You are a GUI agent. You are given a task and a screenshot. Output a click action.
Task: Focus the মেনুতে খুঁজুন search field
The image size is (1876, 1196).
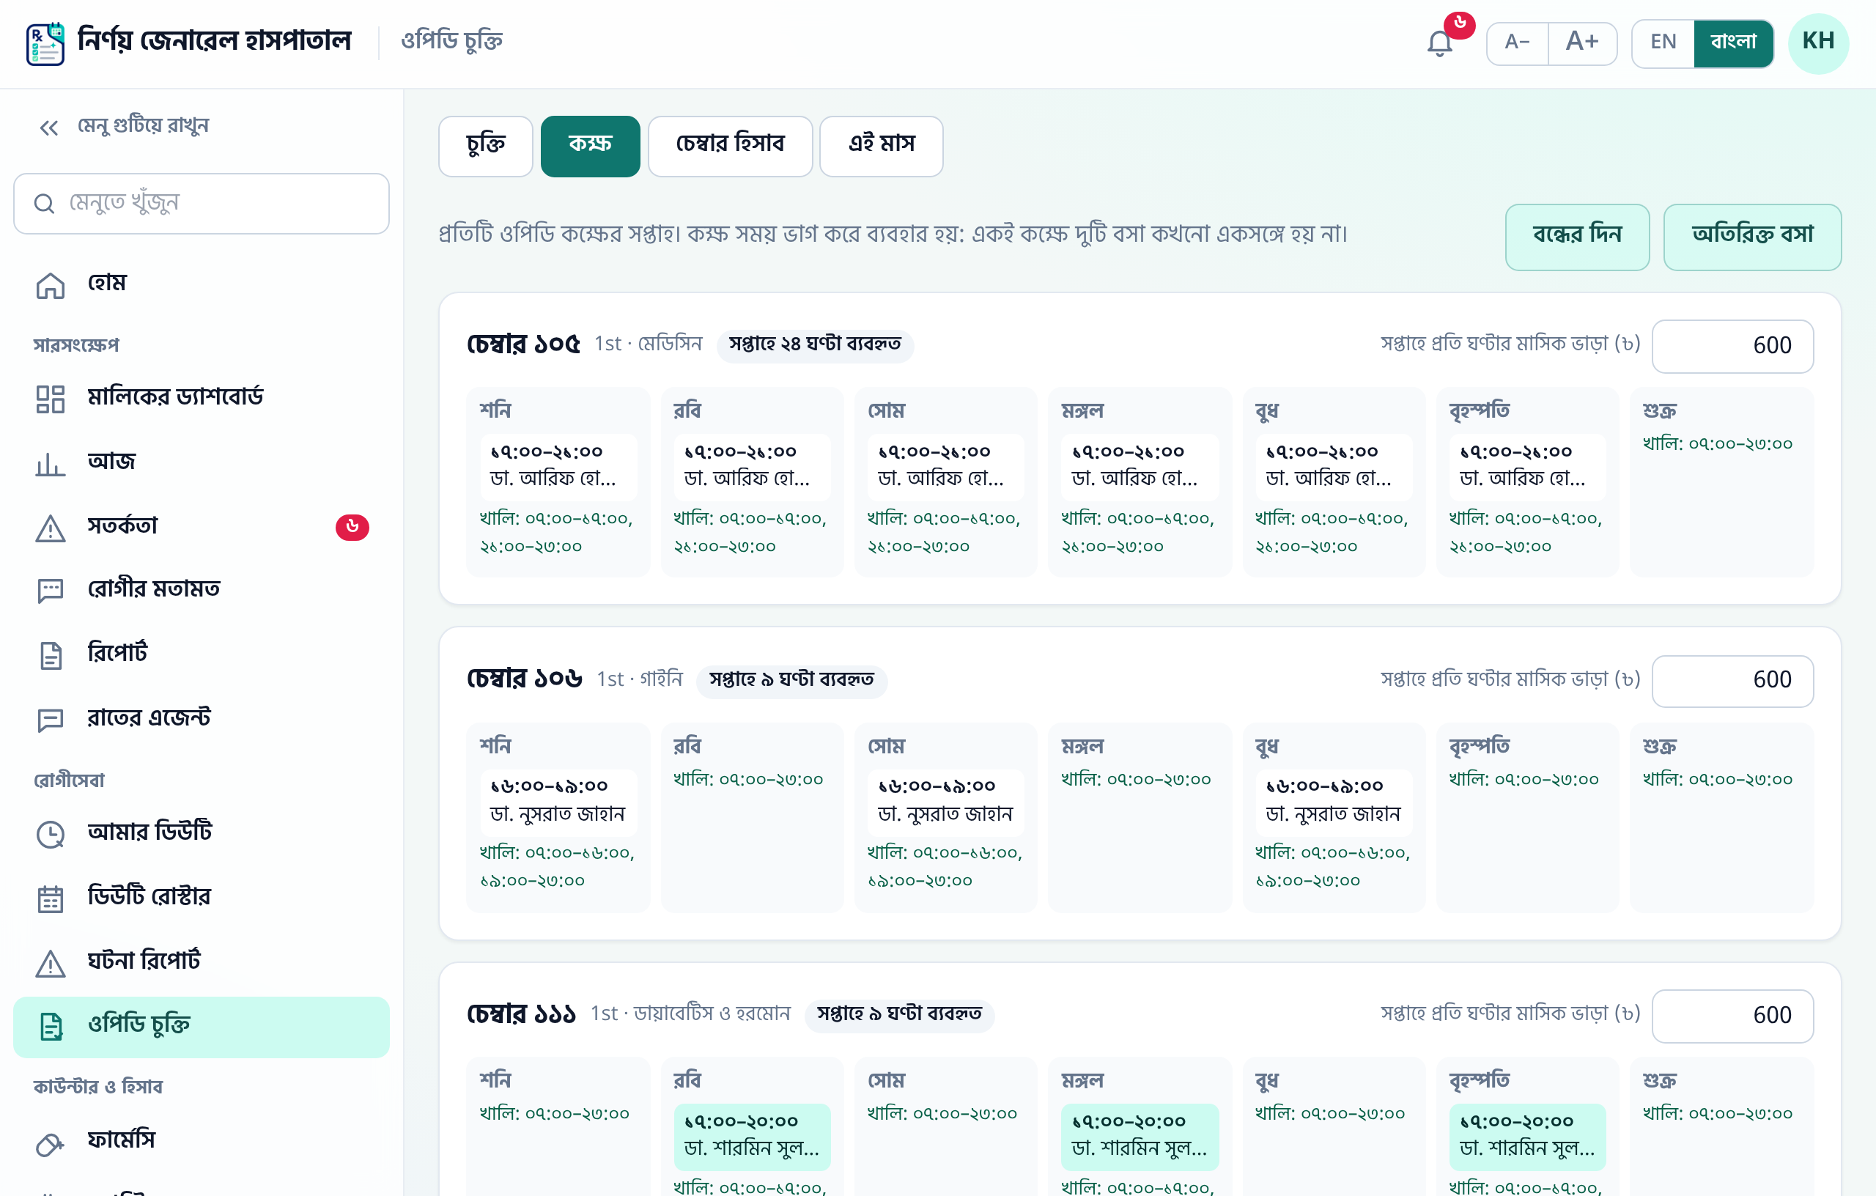click(x=201, y=203)
